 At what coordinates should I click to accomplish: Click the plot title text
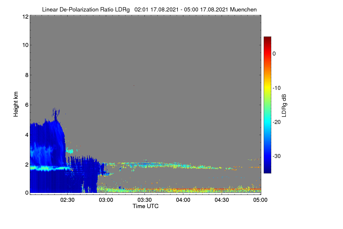(x=149, y=9)
